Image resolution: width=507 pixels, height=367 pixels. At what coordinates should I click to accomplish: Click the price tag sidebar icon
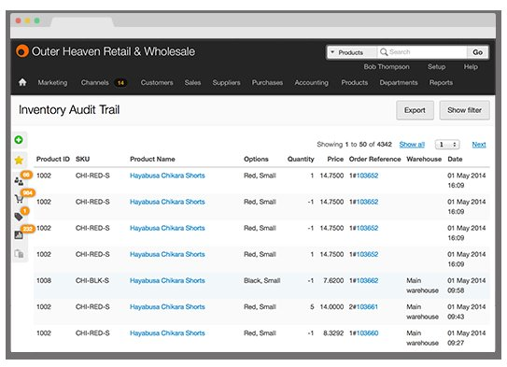tap(19, 217)
